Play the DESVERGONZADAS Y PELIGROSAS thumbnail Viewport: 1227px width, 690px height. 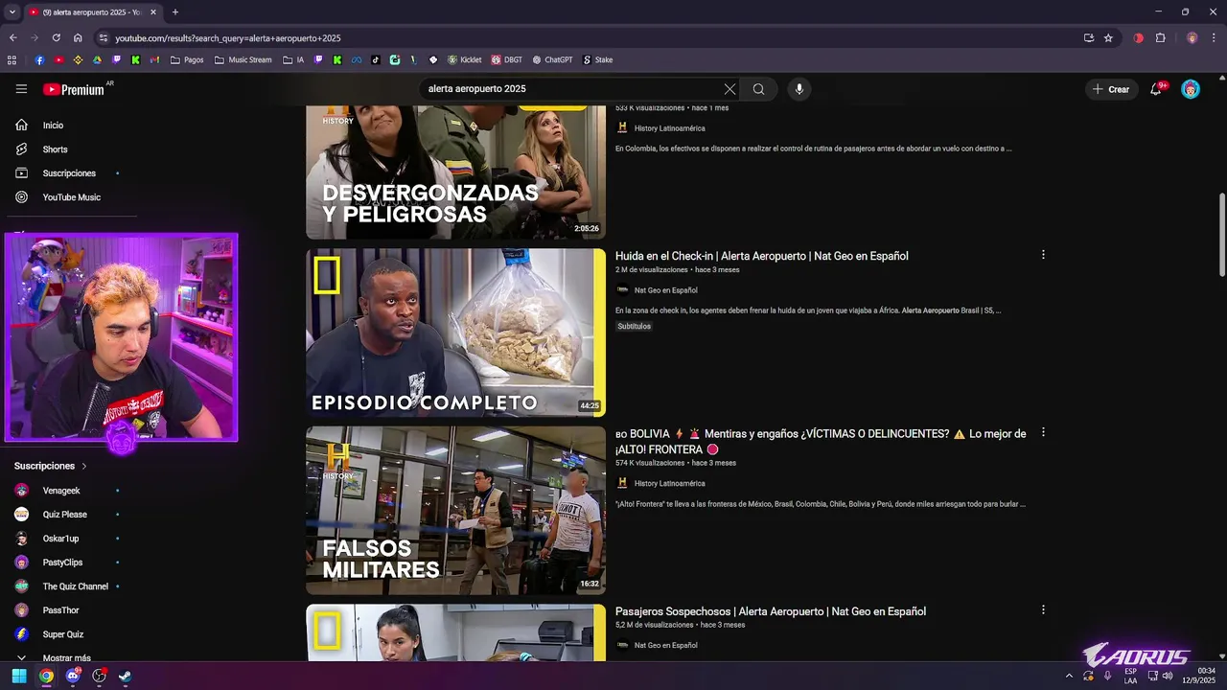(455, 172)
